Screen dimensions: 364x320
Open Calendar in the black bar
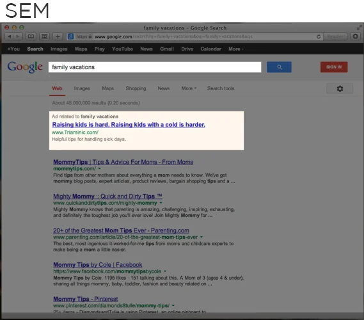(x=210, y=49)
